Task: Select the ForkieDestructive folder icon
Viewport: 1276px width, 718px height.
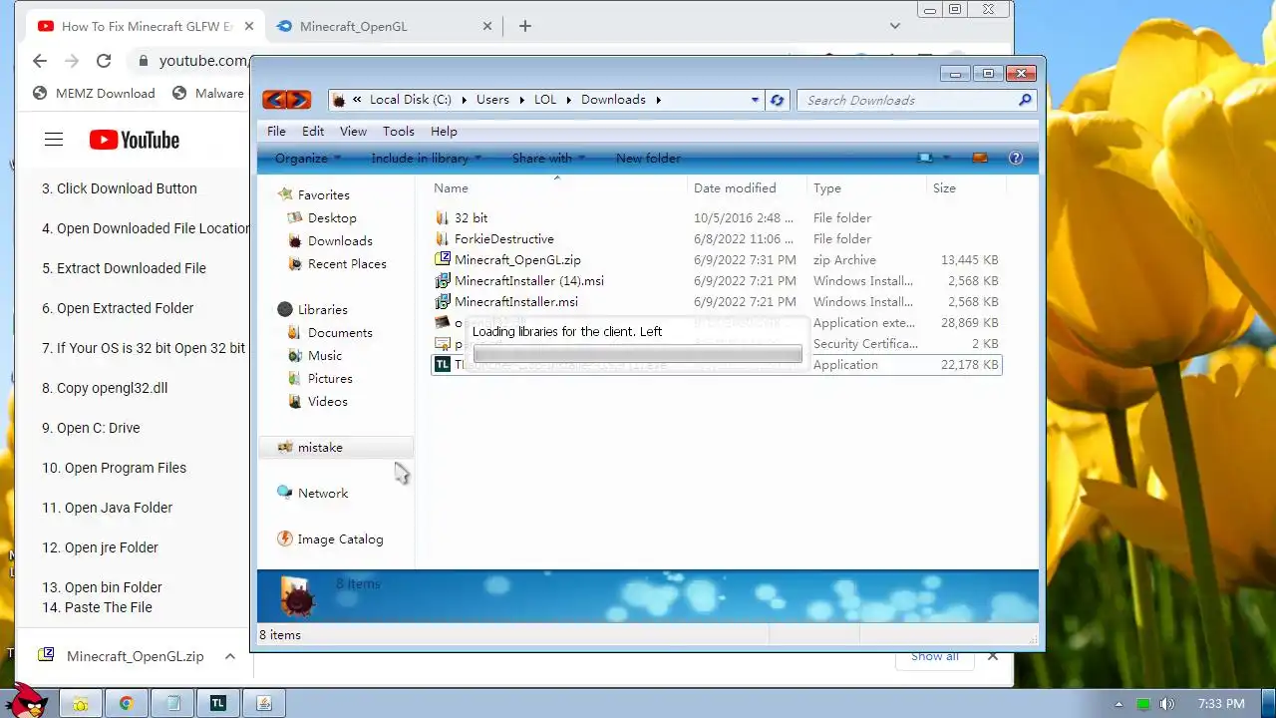Action: pyautogui.click(x=444, y=238)
